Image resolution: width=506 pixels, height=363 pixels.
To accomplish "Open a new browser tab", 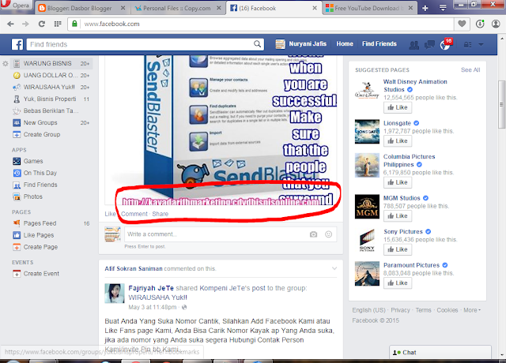I will click(x=425, y=9).
